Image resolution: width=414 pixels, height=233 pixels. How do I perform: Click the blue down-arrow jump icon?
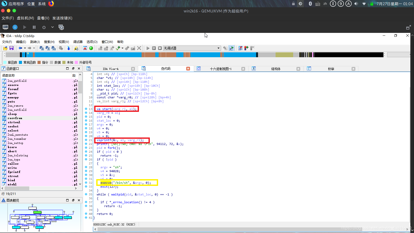pos(69,48)
